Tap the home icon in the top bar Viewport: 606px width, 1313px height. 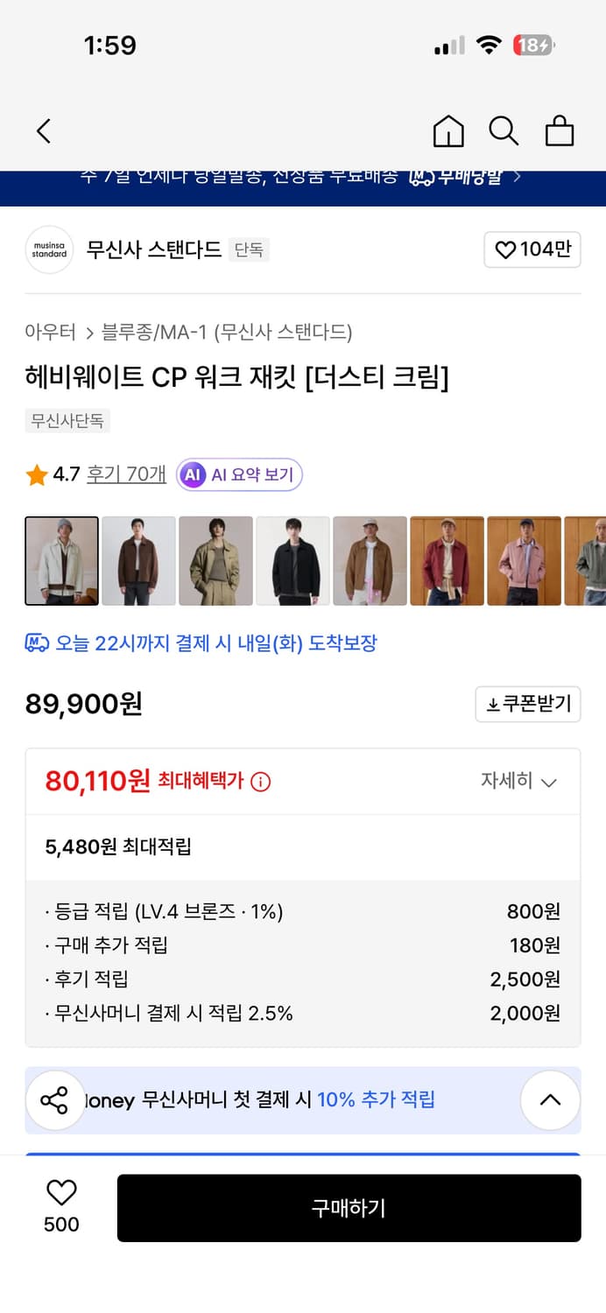(x=448, y=130)
